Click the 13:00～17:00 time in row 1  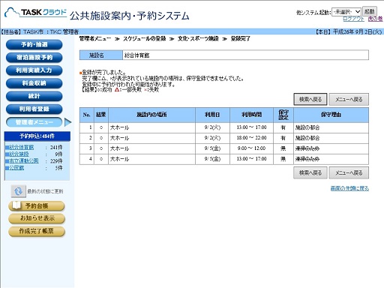pos(251,127)
